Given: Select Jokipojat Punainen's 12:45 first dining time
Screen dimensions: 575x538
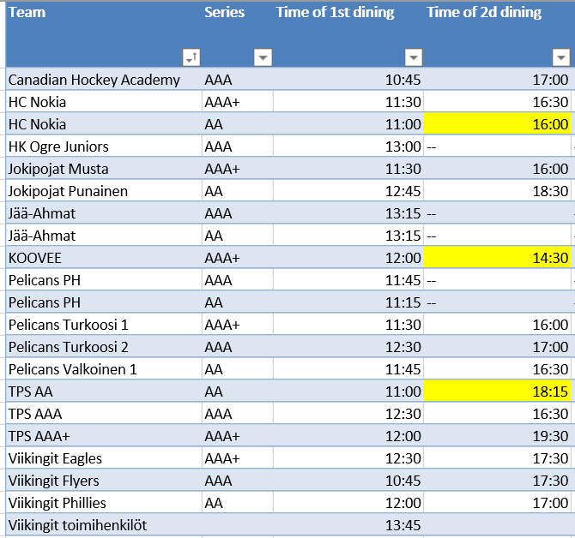Looking at the screenshot, I should [348, 191].
